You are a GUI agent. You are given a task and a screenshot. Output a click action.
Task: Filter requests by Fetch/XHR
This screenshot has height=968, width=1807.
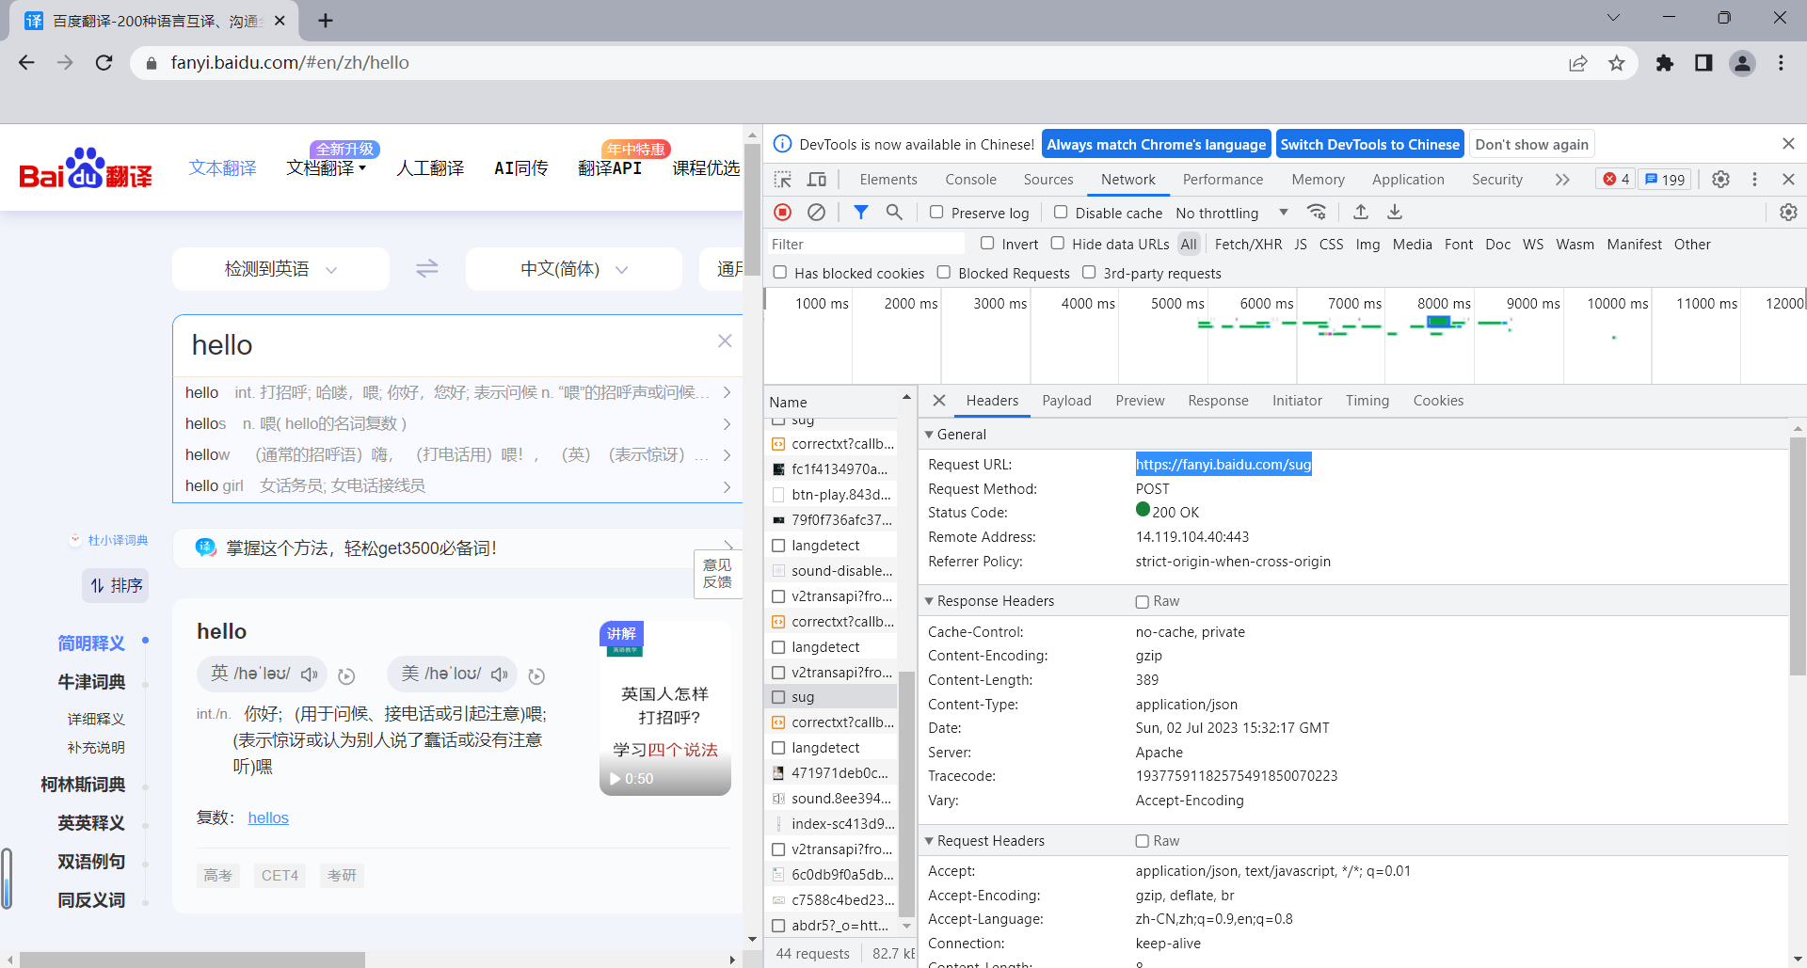pyautogui.click(x=1248, y=244)
